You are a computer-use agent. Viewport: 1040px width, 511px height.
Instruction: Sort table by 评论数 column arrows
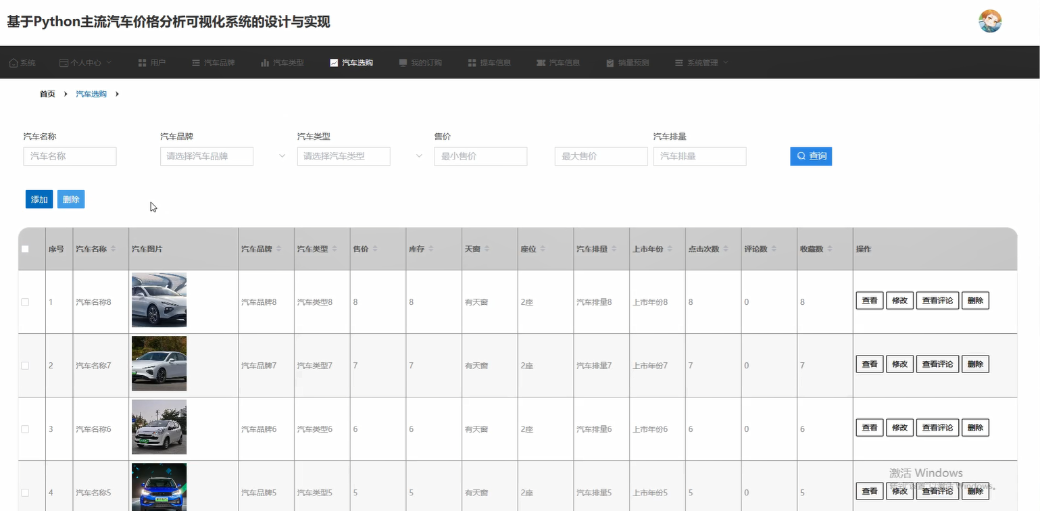[774, 249]
